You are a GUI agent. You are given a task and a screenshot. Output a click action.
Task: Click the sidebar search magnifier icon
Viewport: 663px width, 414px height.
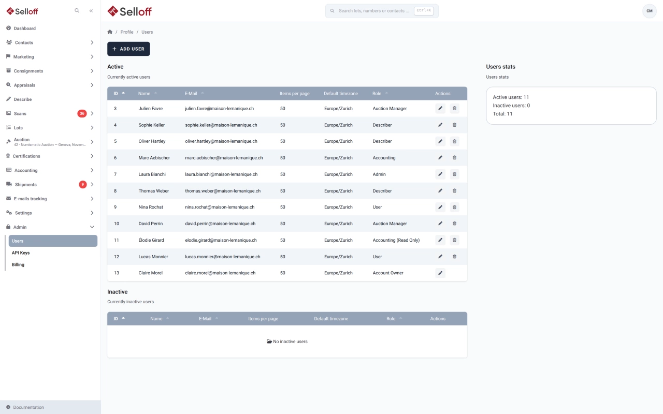[x=77, y=10]
